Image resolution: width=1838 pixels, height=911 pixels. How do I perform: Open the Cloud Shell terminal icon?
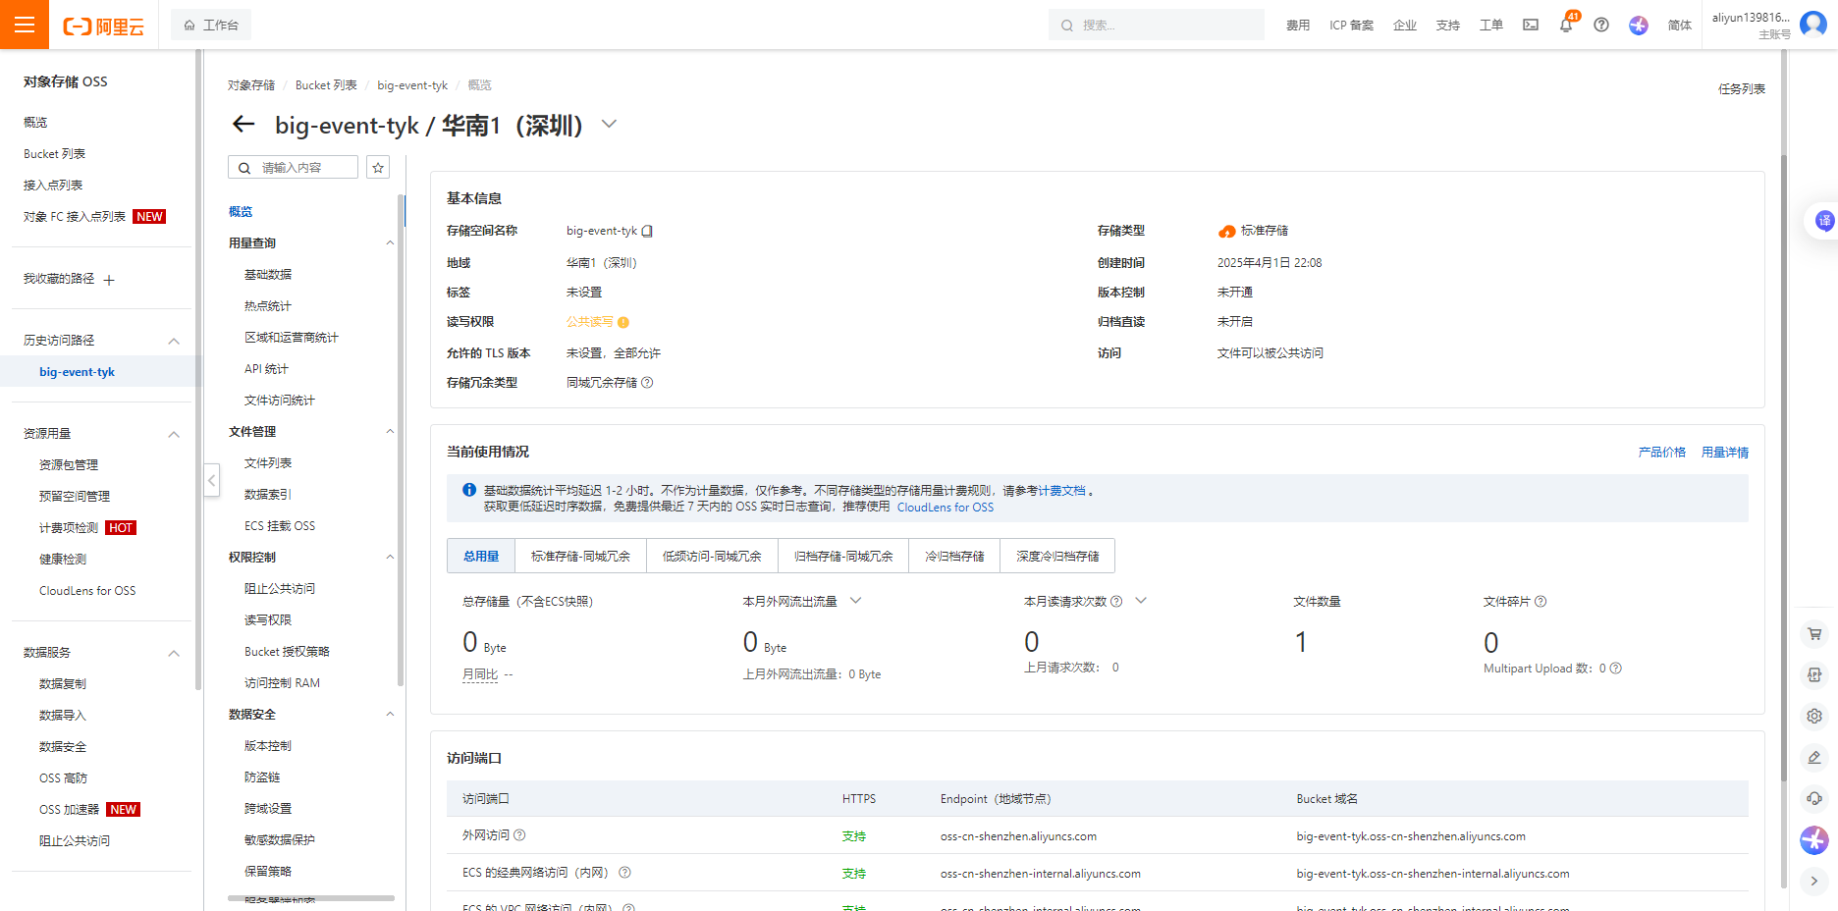(1531, 25)
